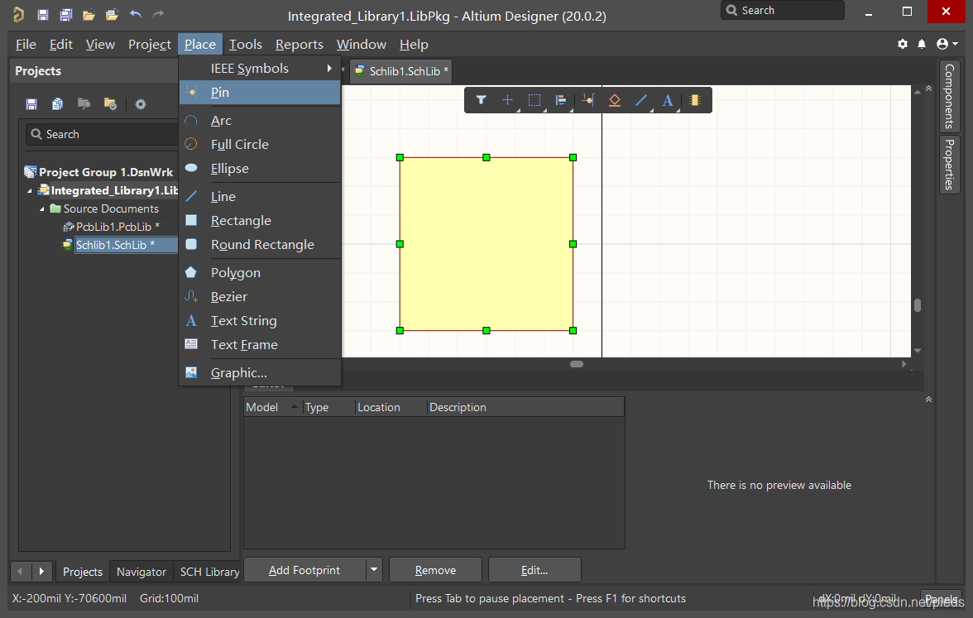Screen dimensions: 973x618
Task: Switch to the SCH Library tab
Action: 209,572
